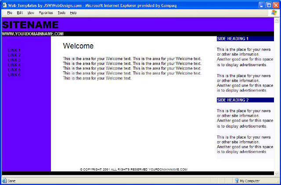Follow the LINK 1 sidebar link
The image size is (281, 185).
pyautogui.click(x=14, y=50)
